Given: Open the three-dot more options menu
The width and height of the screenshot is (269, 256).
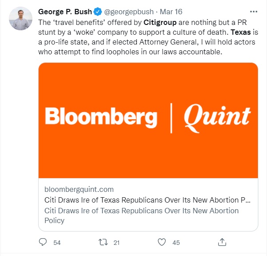Looking at the screenshot, I should 253,12.
